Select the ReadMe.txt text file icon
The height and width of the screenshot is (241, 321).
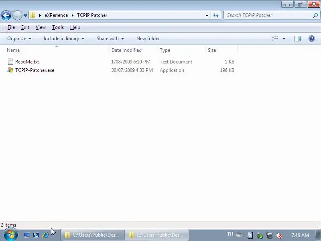[x=10, y=61]
